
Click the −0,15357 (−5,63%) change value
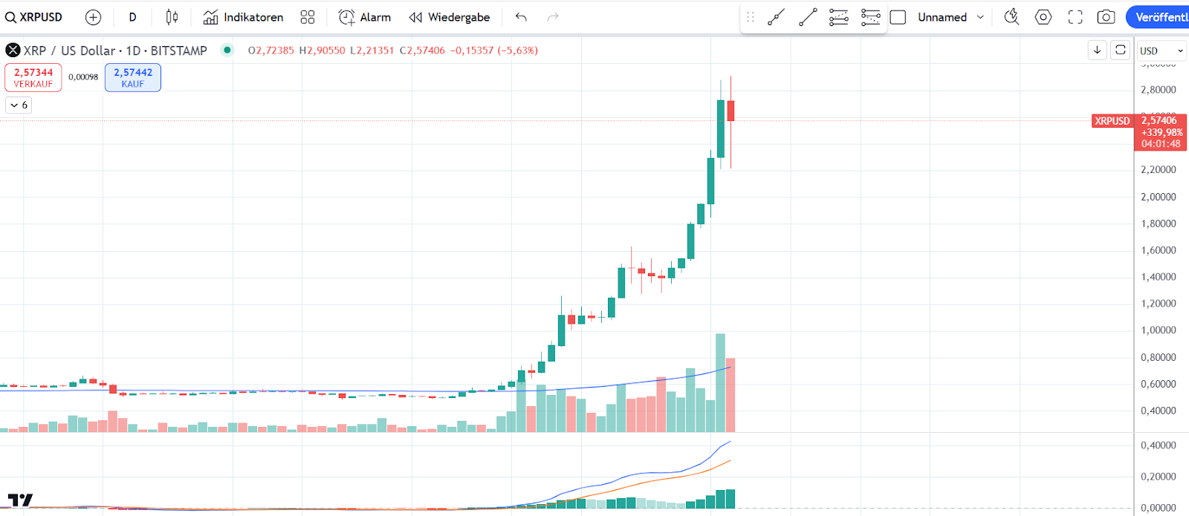494,50
